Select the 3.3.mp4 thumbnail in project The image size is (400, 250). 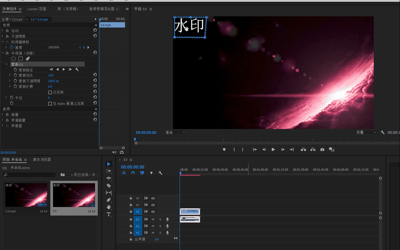[x=26, y=195]
